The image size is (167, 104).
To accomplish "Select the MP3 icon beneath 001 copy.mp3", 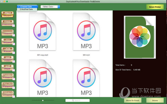I will click(43, 78).
